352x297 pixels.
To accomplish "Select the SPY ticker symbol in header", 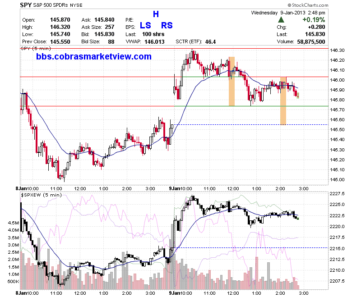I will [26, 5].
